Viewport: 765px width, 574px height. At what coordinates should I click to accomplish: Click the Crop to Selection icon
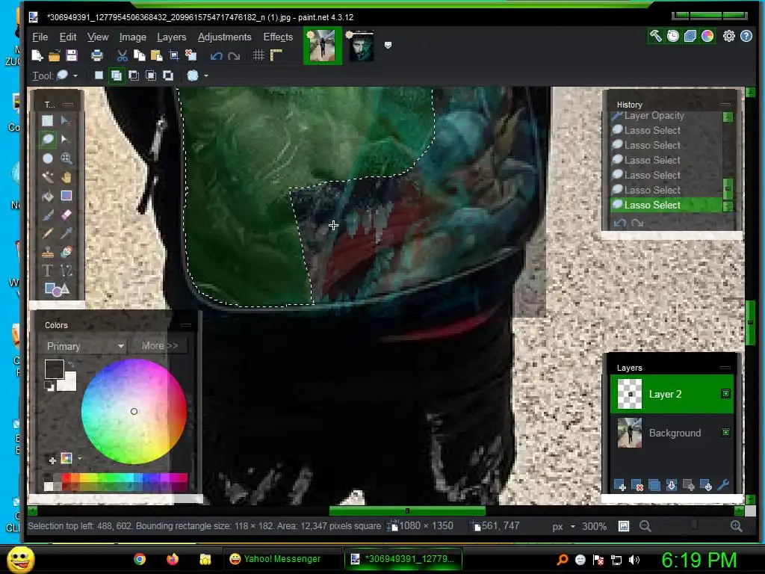tap(173, 55)
